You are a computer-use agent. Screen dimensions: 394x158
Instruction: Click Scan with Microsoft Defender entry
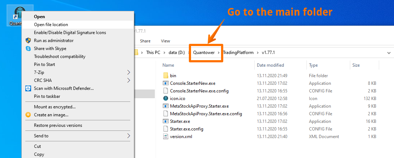pos(64,88)
